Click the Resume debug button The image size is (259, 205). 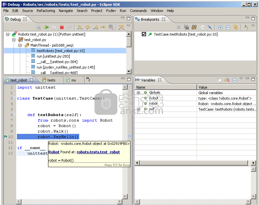tap(46, 27)
